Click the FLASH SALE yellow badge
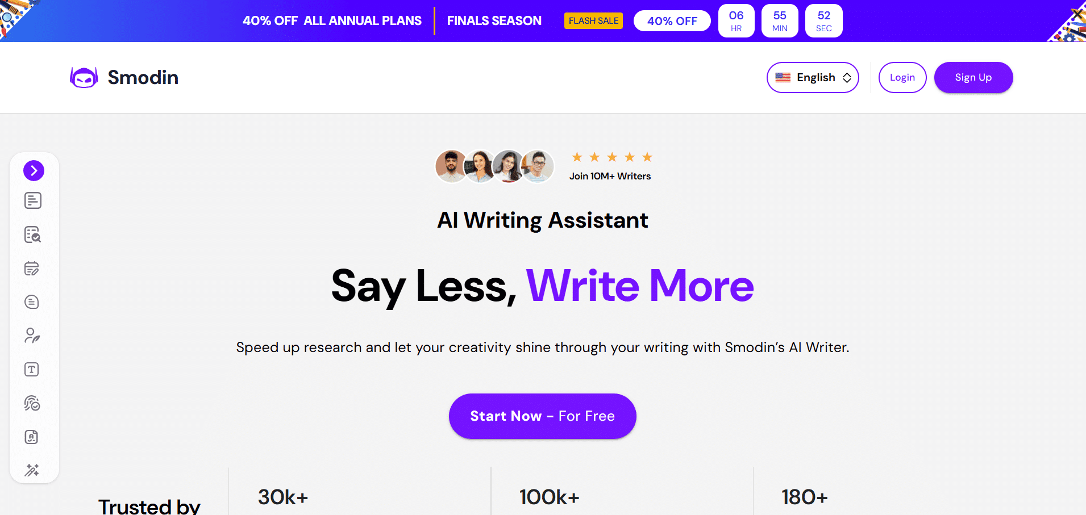The width and height of the screenshot is (1086, 515). click(x=593, y=21)
